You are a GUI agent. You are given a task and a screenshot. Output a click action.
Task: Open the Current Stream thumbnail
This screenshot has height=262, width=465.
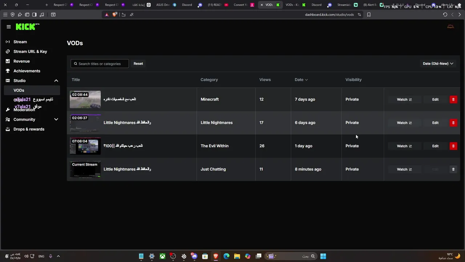pyautogui.click(x=85, y=169)
